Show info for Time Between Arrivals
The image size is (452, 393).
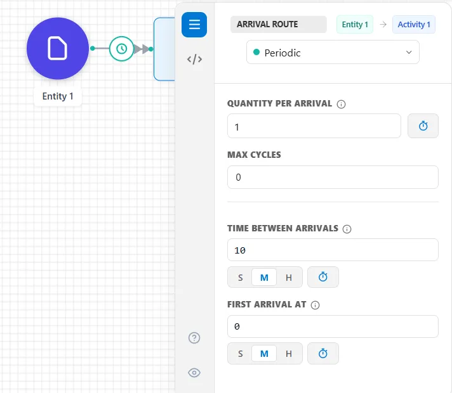point(347,229)
